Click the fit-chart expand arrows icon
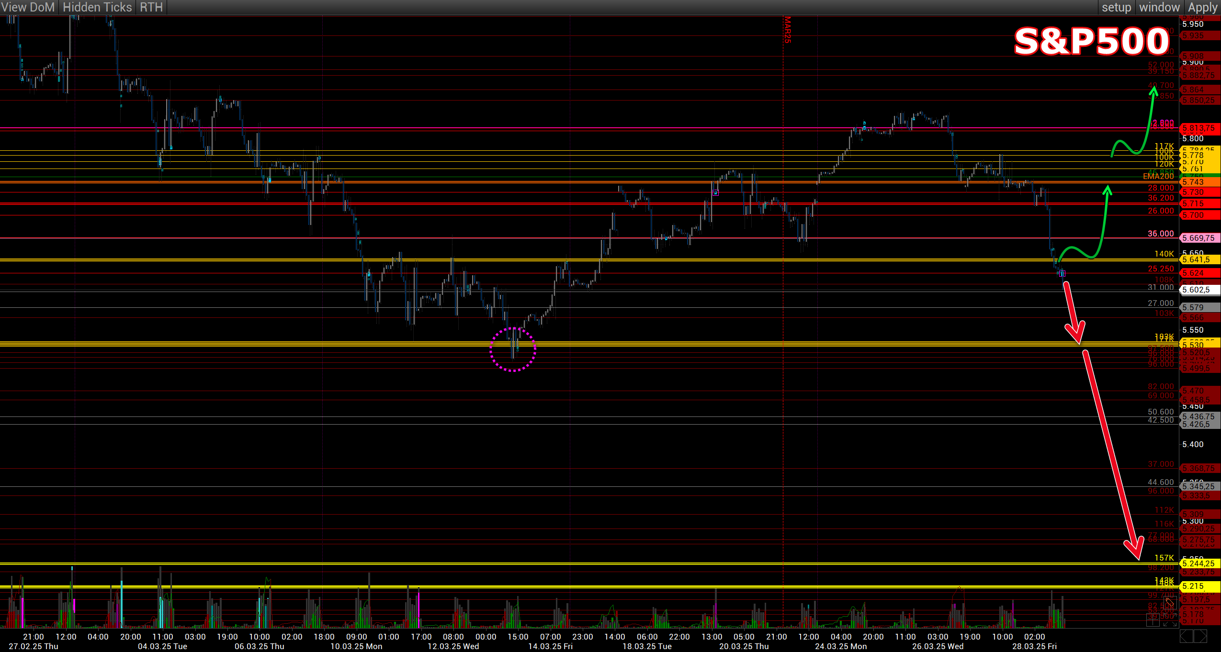The width and height of the screenshot is (1221, 652). pyautogui.click(x=1169, y=620)
